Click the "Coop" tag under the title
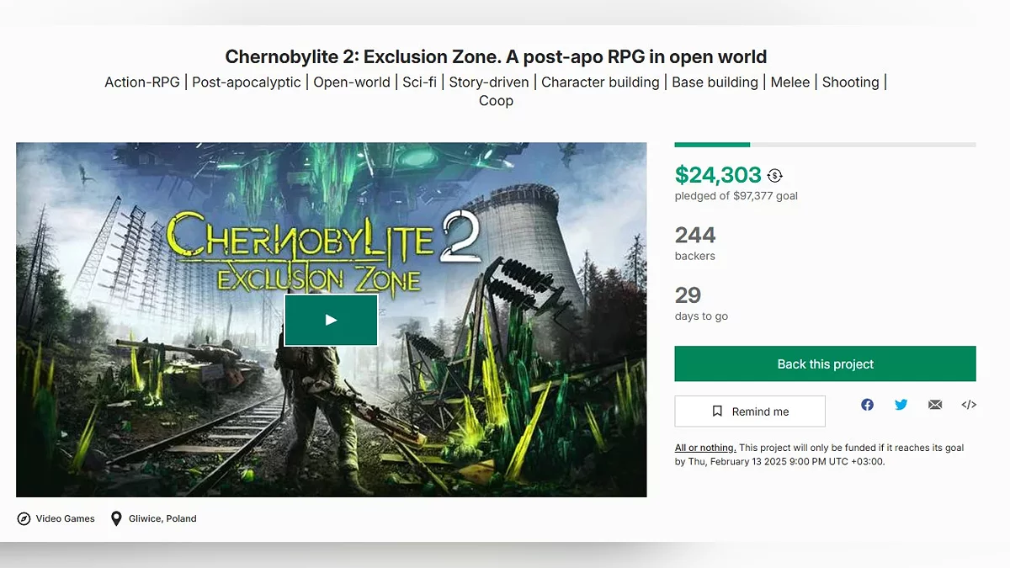Viewport: 1010px width, 568px height. coord(496,101)
